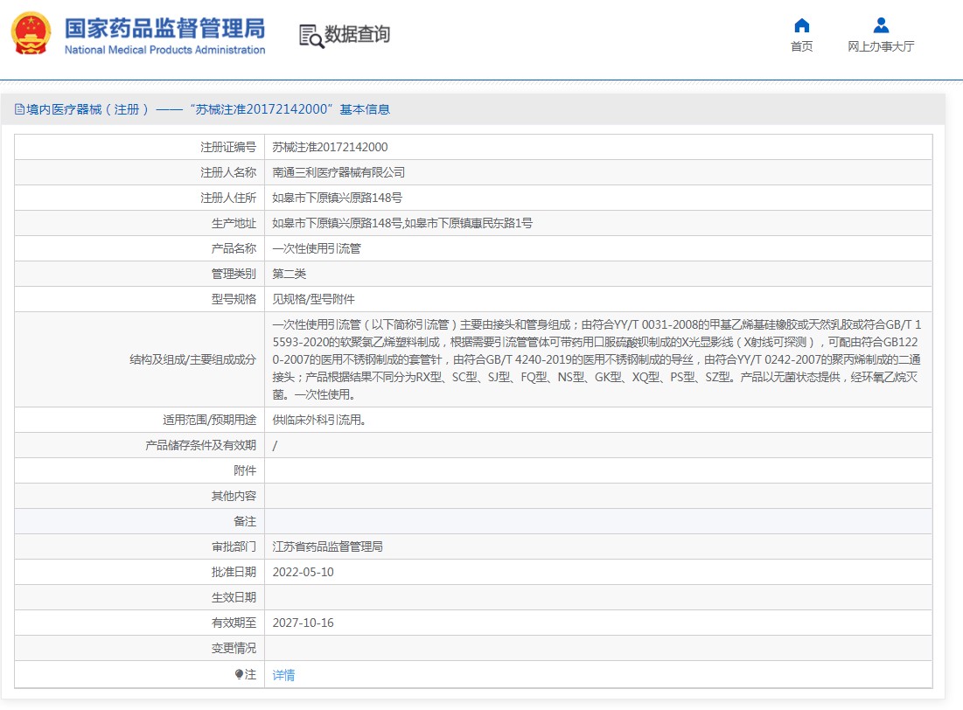Click the 适用范围/预期用途 label
This screenshot has width=963, height=710.
pyautogui.click(x=209, y=420)
